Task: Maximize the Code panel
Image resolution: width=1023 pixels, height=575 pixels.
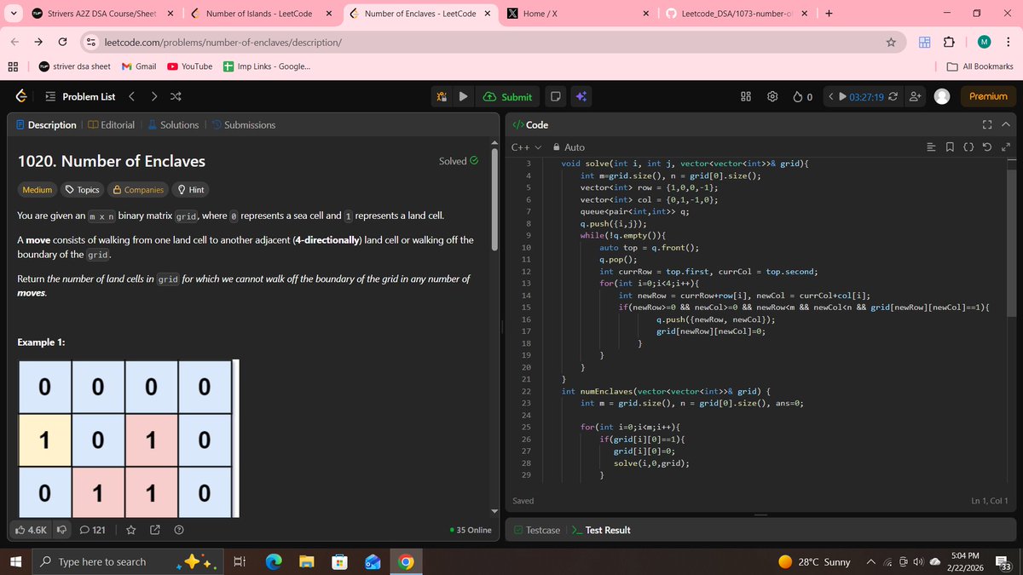Action: 988,125
